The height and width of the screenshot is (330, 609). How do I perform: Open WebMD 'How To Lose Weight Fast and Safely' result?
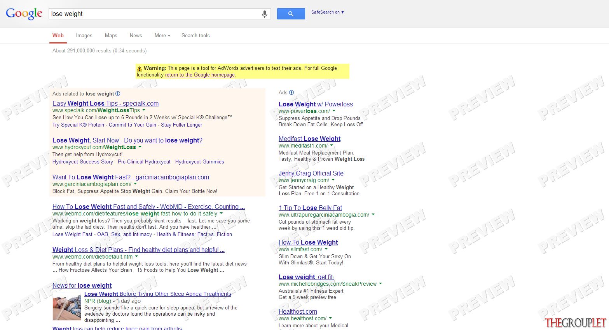tap(148, 207)
